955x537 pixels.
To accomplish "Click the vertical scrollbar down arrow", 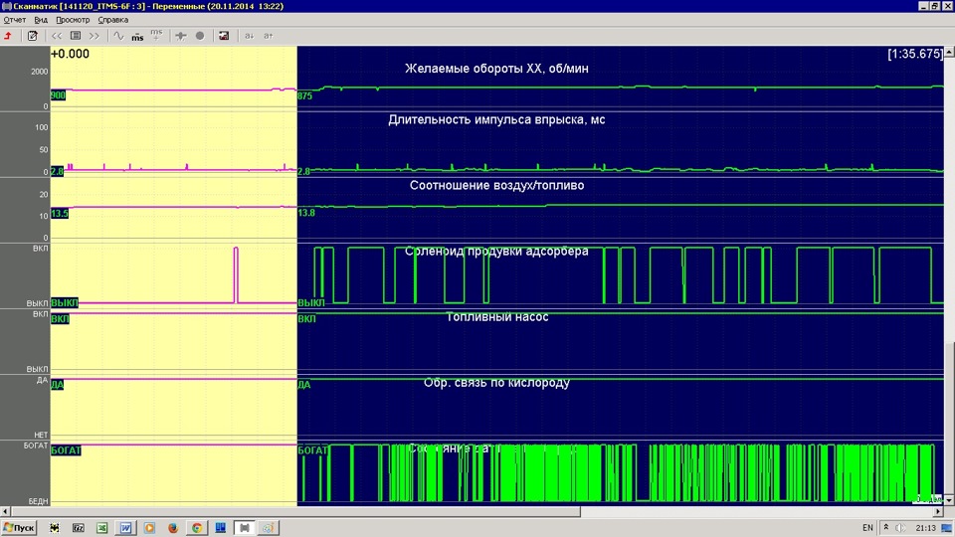I will (949, 500).
